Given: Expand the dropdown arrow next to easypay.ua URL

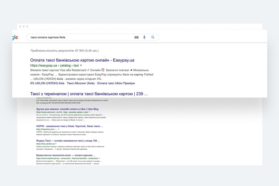Looking at the screenshot, I should [81, 65].
